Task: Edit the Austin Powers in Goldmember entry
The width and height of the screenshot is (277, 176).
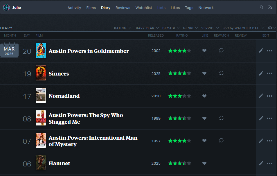Action: [261, 51]
